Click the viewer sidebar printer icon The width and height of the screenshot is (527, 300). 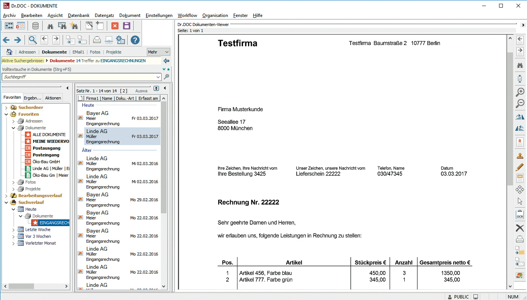coord(520,239)
